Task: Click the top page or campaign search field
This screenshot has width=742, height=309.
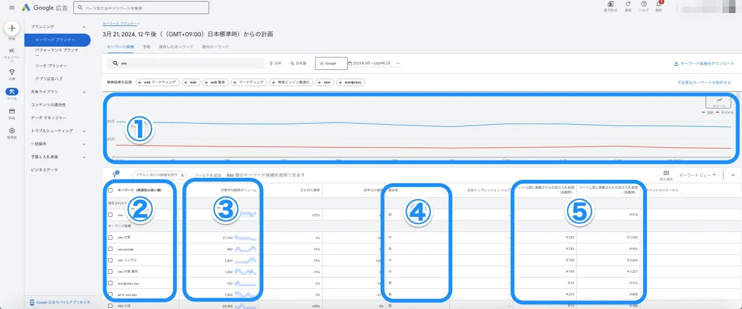Action: click(x=141, y=8)
